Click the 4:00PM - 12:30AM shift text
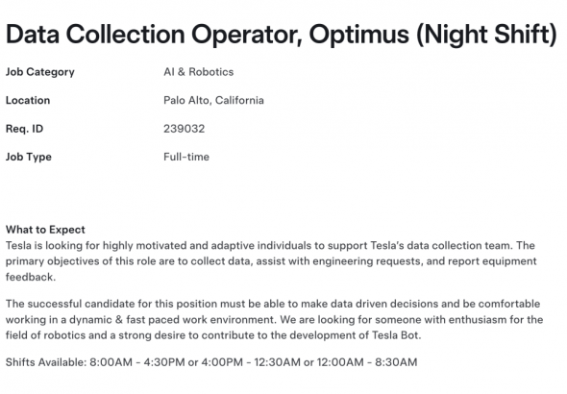Viewport: 567px width, 394px height. pos(249,362)
